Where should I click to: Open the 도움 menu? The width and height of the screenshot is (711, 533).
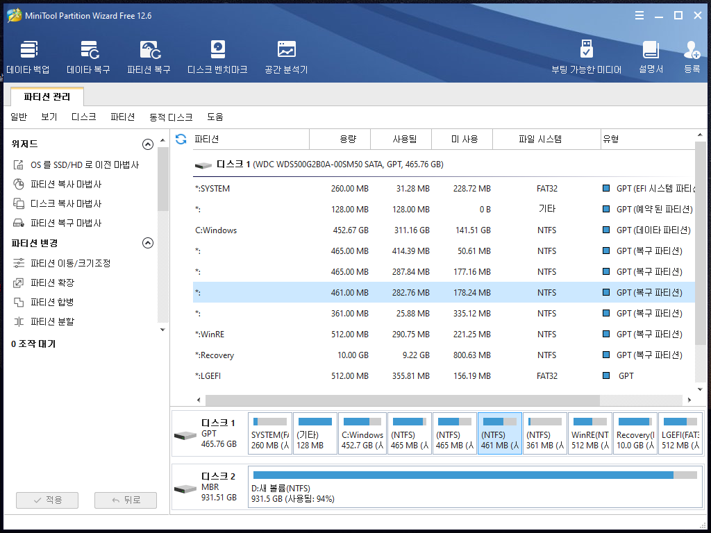point(215,117)
